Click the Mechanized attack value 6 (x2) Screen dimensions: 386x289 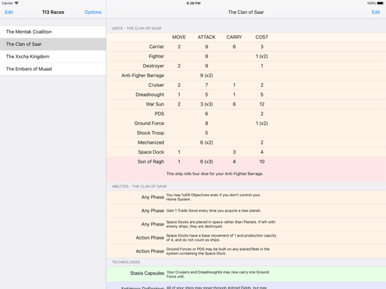click(x=206, y=142)
